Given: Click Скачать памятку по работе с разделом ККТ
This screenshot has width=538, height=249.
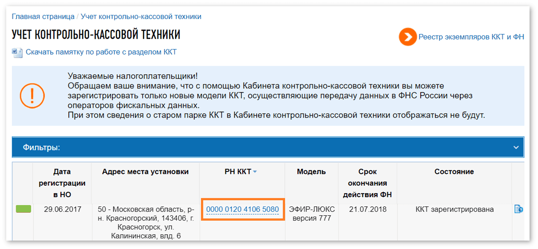Looking at the screenshot, I should [101, 52].
